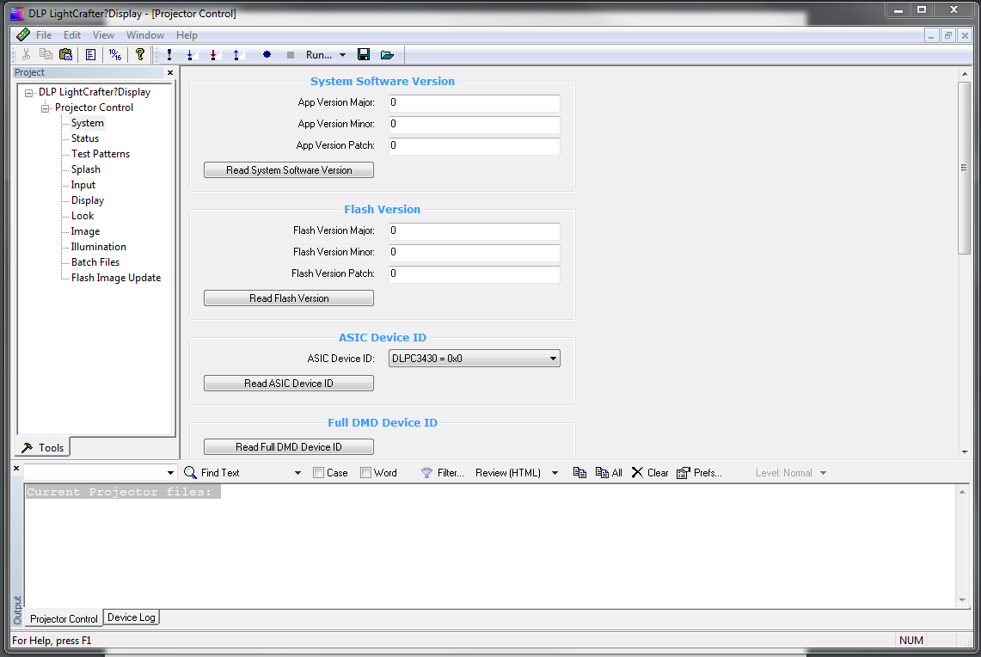981x657 pixels.
Task: Click Read Flash Version button
Action: 288,298
